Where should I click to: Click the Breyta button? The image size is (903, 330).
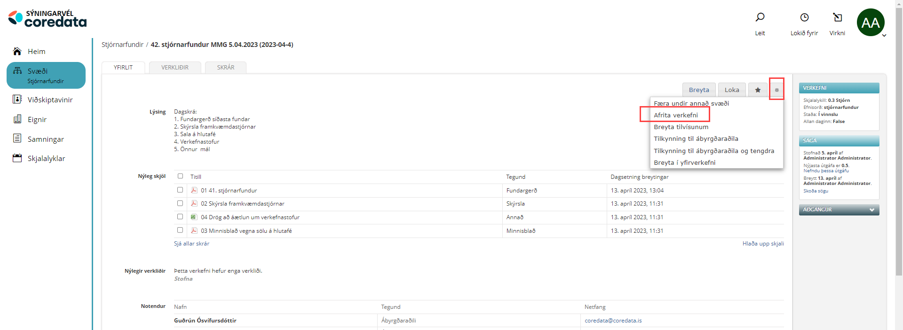point(698,90)
